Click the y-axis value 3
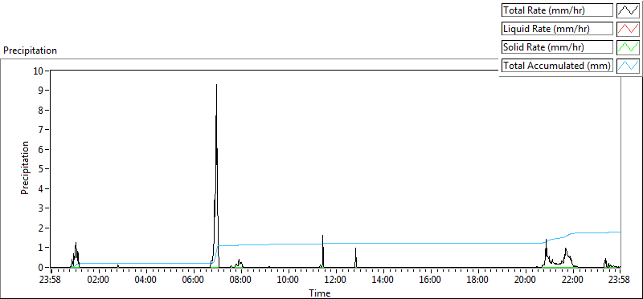This screenshot has height=299, width=643. click(x=41, y=208)
